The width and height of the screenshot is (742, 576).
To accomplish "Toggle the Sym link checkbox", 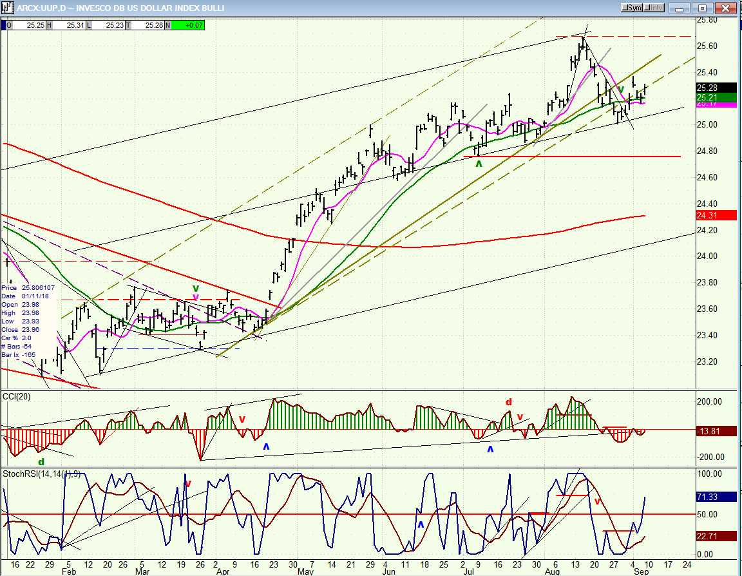I will click(x=632, y=8).
